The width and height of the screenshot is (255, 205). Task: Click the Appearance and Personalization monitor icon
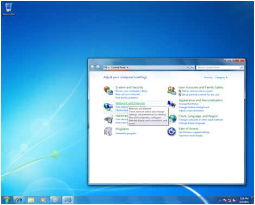(171, 104)
